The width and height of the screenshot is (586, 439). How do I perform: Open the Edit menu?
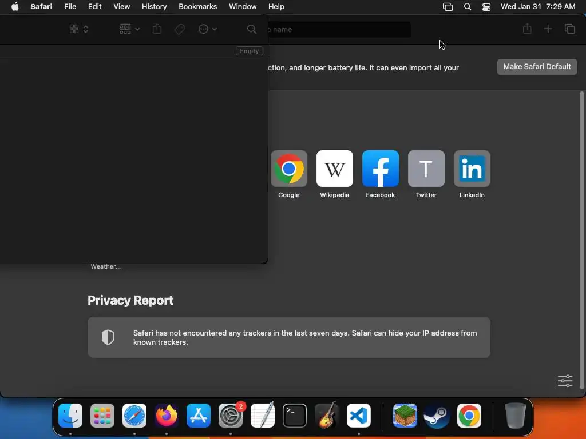94,6
